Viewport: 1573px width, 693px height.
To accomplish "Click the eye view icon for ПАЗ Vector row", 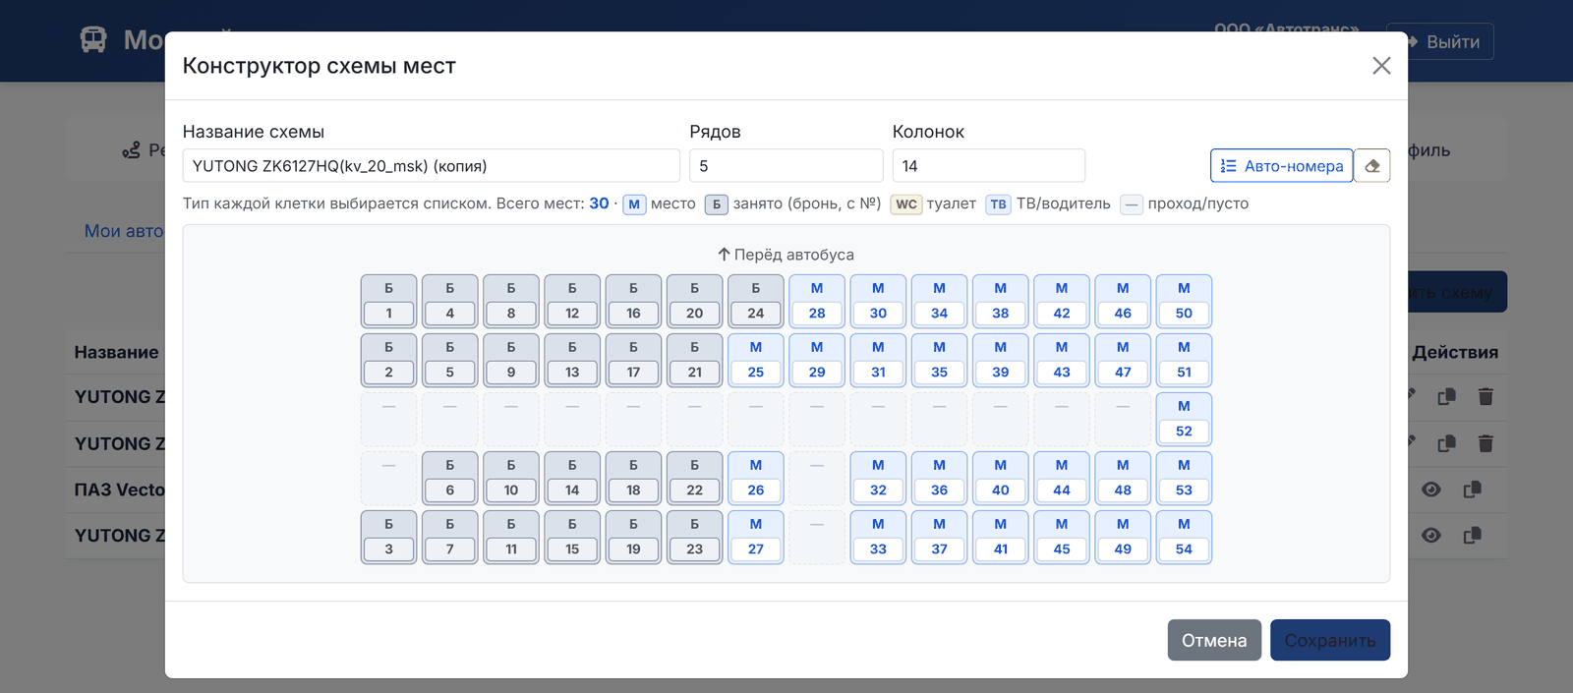I will coord(1431,490).
